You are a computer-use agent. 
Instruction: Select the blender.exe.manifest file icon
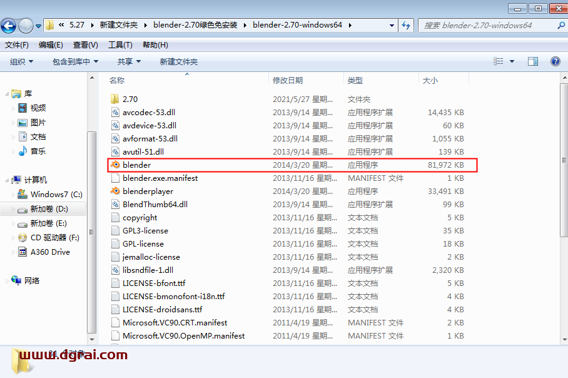click(115, 178)
